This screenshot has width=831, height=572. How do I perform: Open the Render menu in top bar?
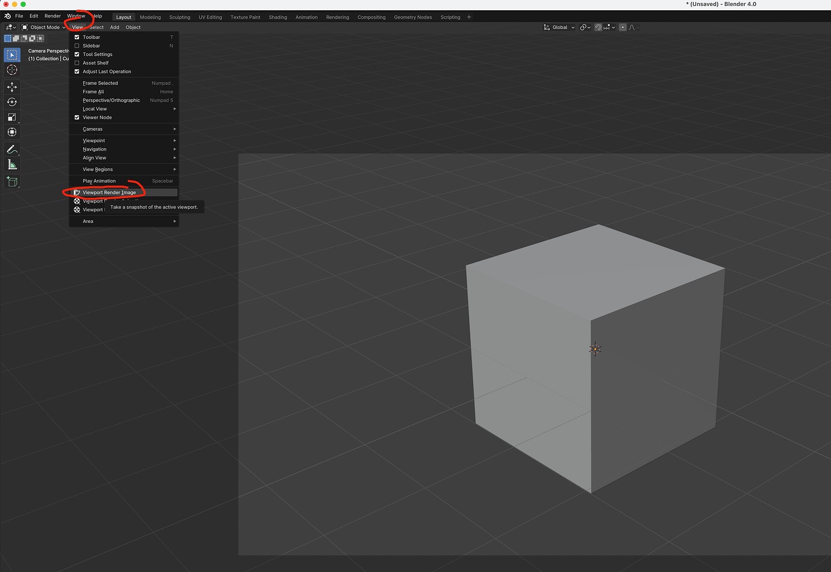click(x=52, y=16)
